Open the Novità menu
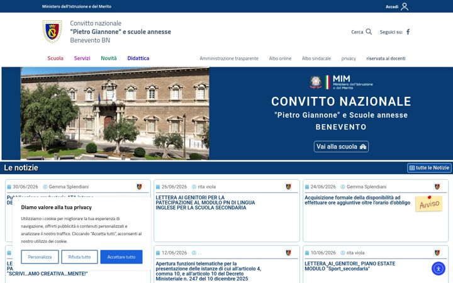Viewport: 453px width, 283px height. [x=109, y=58]
